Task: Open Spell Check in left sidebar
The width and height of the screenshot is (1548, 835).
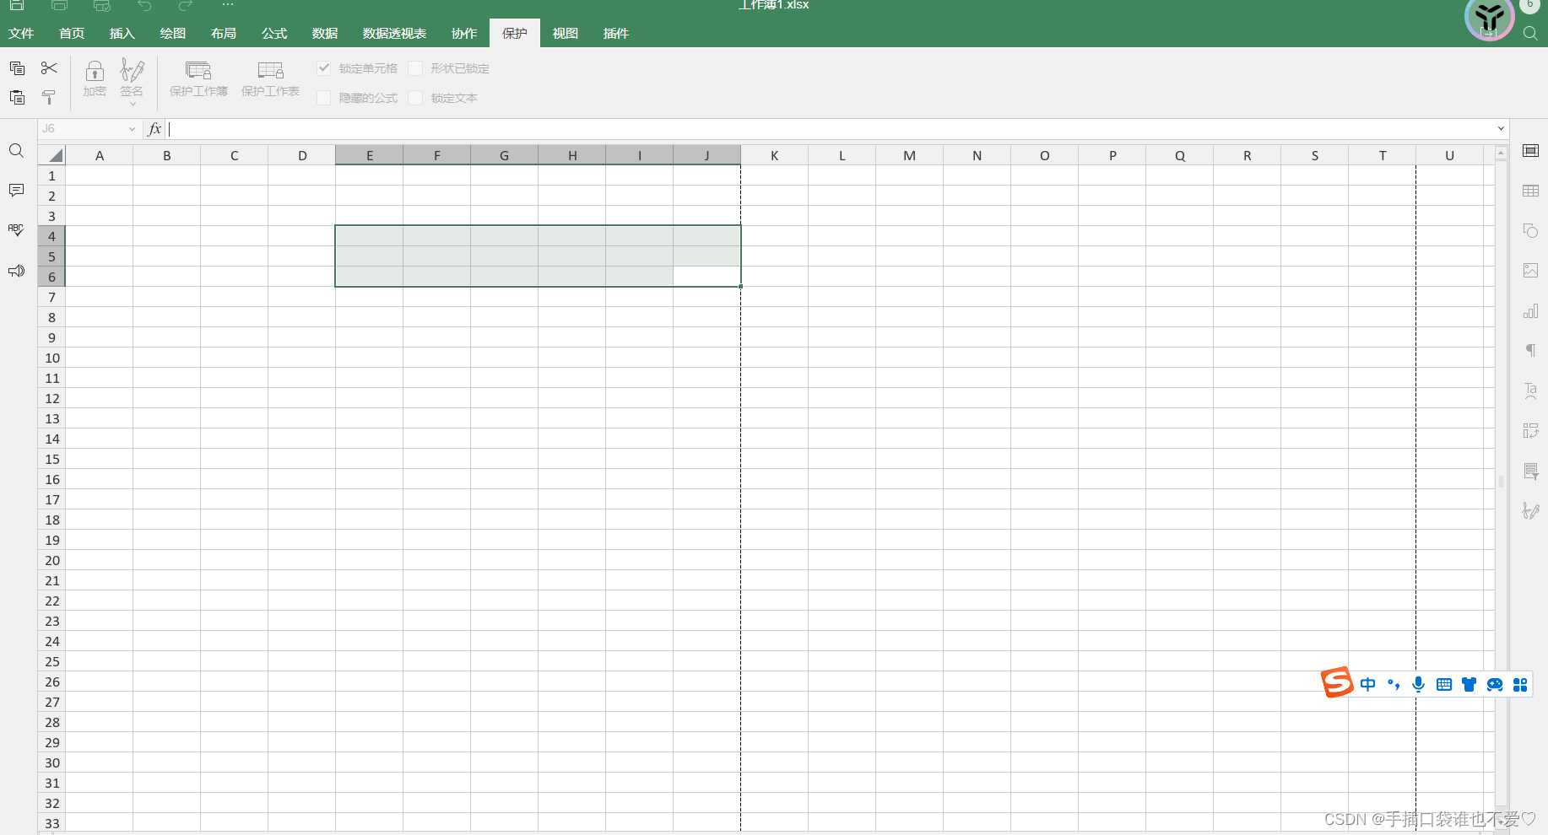Action: click(x=16, y=230)
